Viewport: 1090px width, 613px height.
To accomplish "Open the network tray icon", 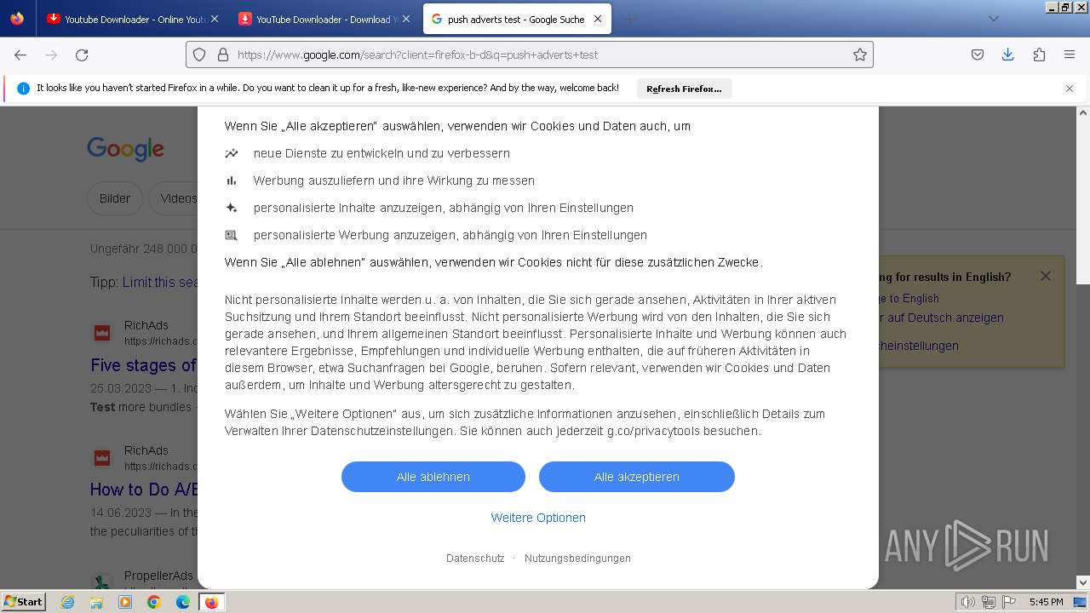I will tap(989, 602).
